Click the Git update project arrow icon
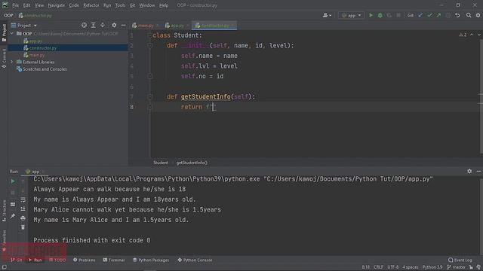 click(420, 15)
